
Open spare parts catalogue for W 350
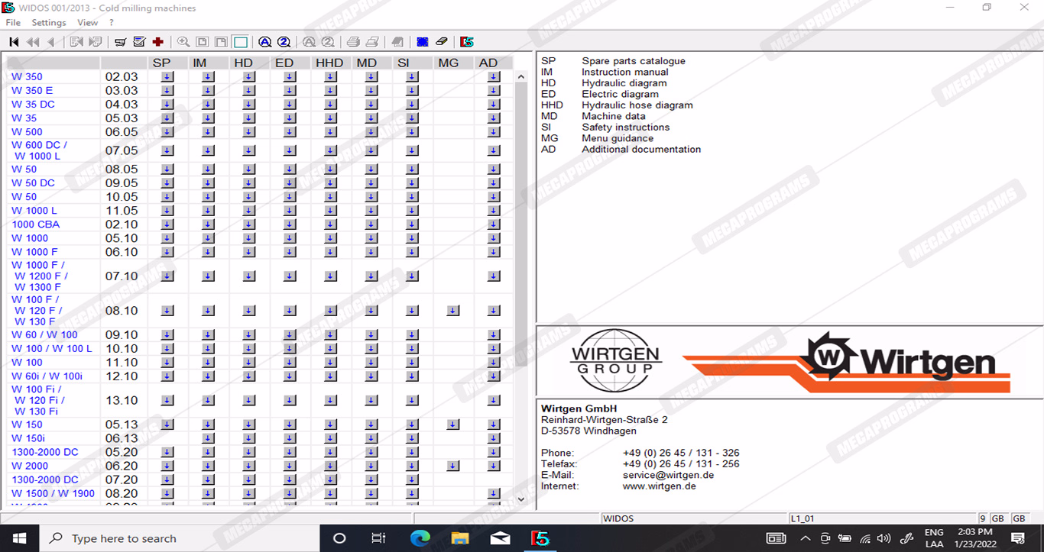click(167, 76)
